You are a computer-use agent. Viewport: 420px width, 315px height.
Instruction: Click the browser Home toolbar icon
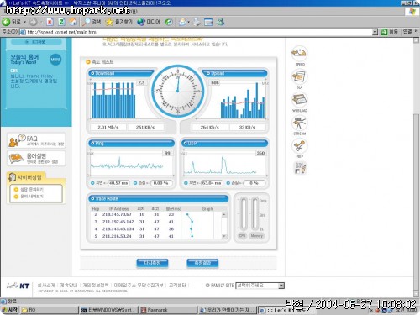coord(73,22)
